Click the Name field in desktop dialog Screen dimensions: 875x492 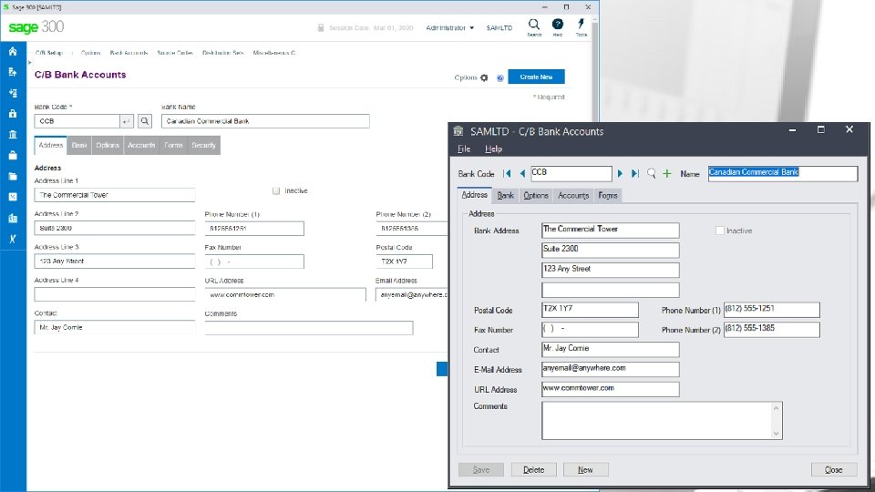(783, 173)
